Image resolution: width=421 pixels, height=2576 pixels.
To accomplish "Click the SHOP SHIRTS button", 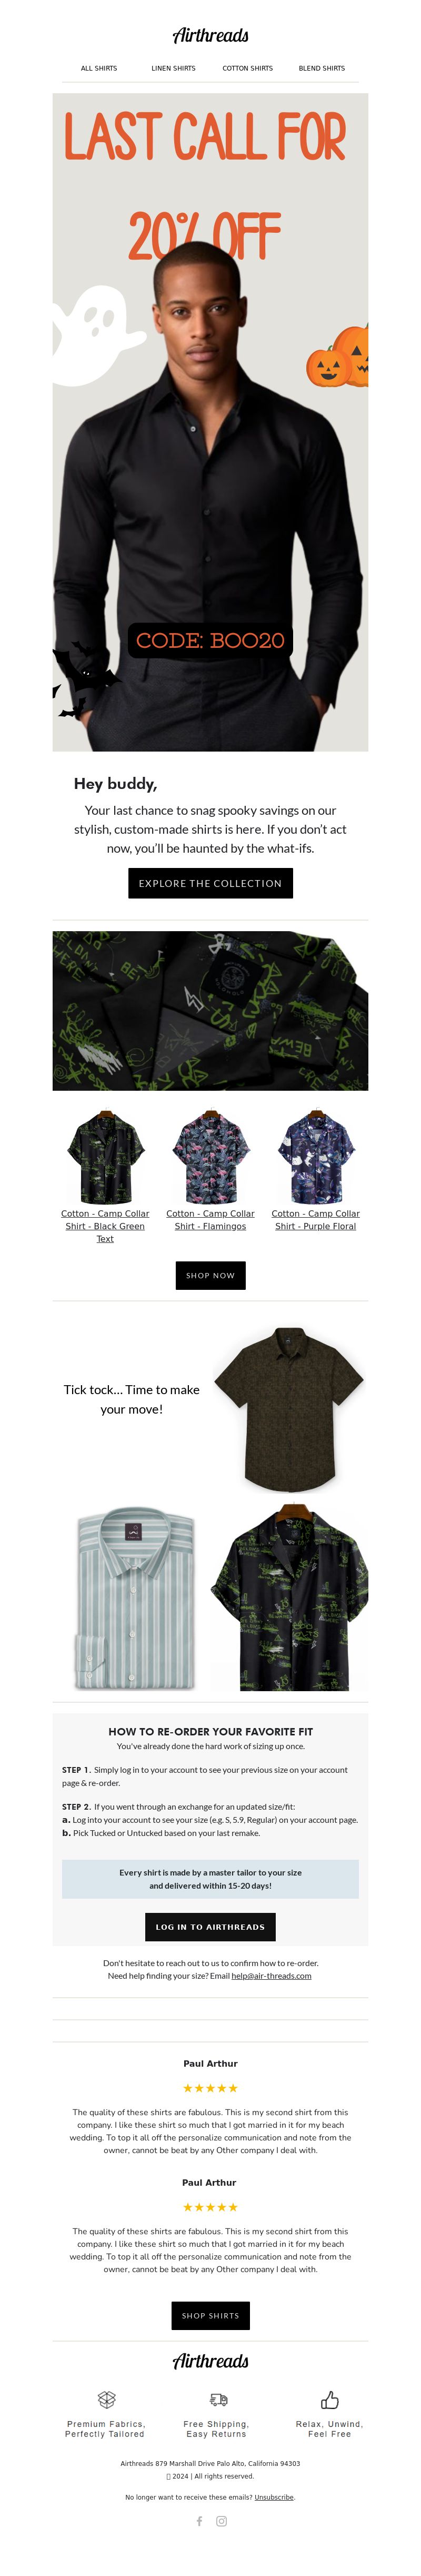I will coord(210,2315).
